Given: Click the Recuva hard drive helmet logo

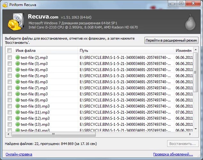Looking at the screenshot, I should tap(16, 22).
